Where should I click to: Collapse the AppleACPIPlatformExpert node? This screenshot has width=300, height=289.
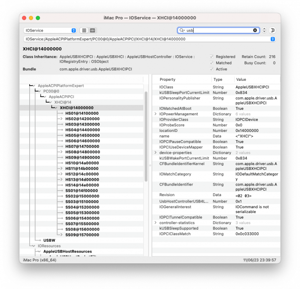coord(34,86)
